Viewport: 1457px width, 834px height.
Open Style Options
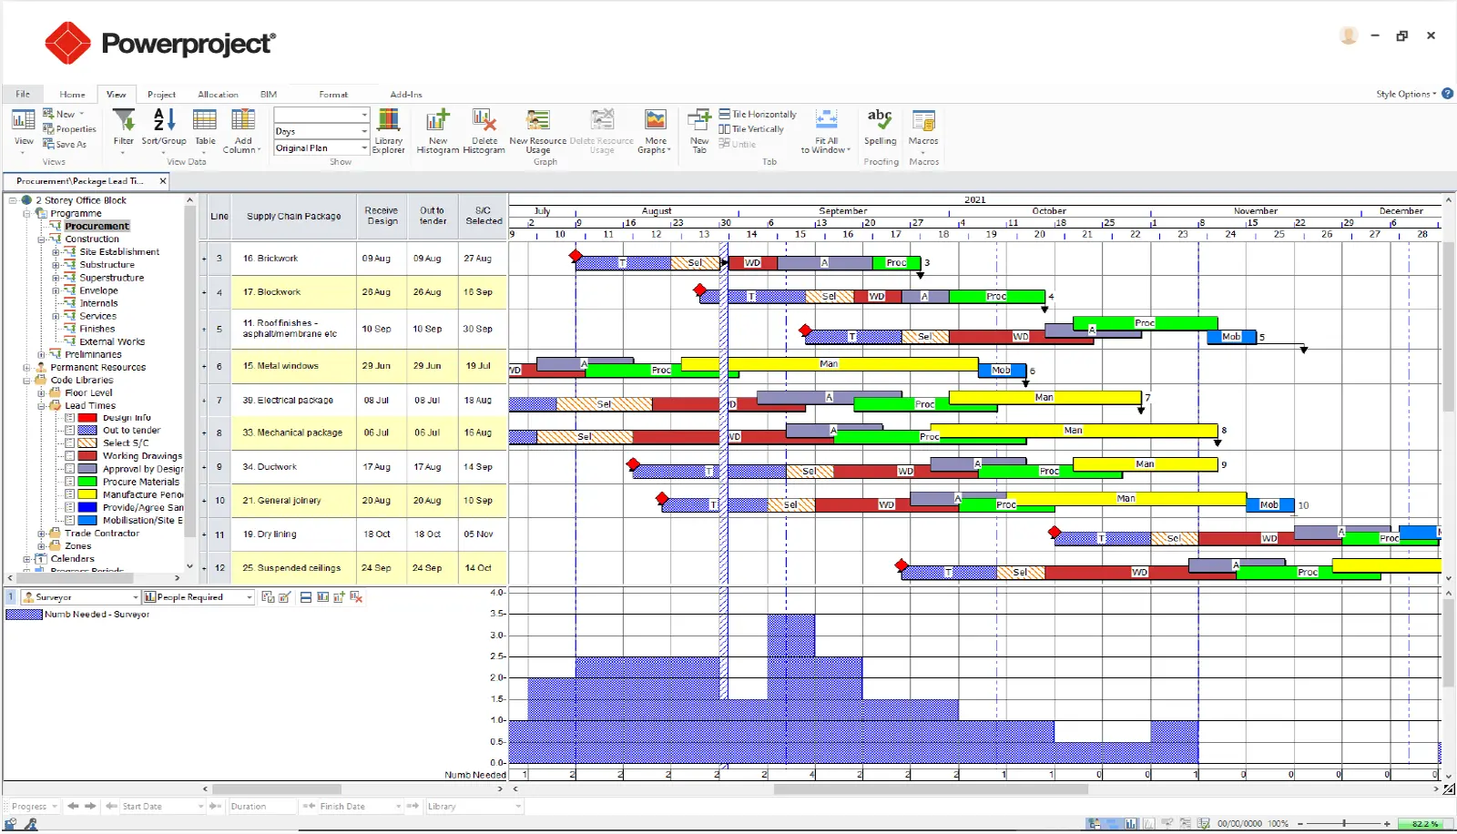tap(1402, 94)
